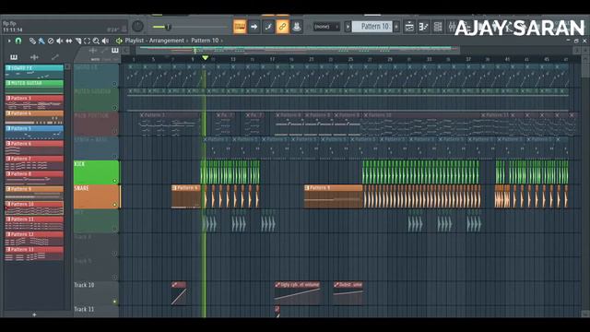Open the Playlist view button
The height and width of the screenshot is (332, 590).
pos(409,27)
